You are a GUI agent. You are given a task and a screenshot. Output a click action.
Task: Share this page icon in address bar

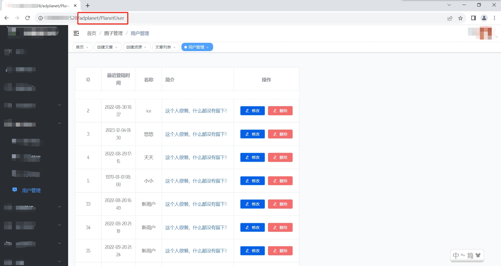[450, 18]
